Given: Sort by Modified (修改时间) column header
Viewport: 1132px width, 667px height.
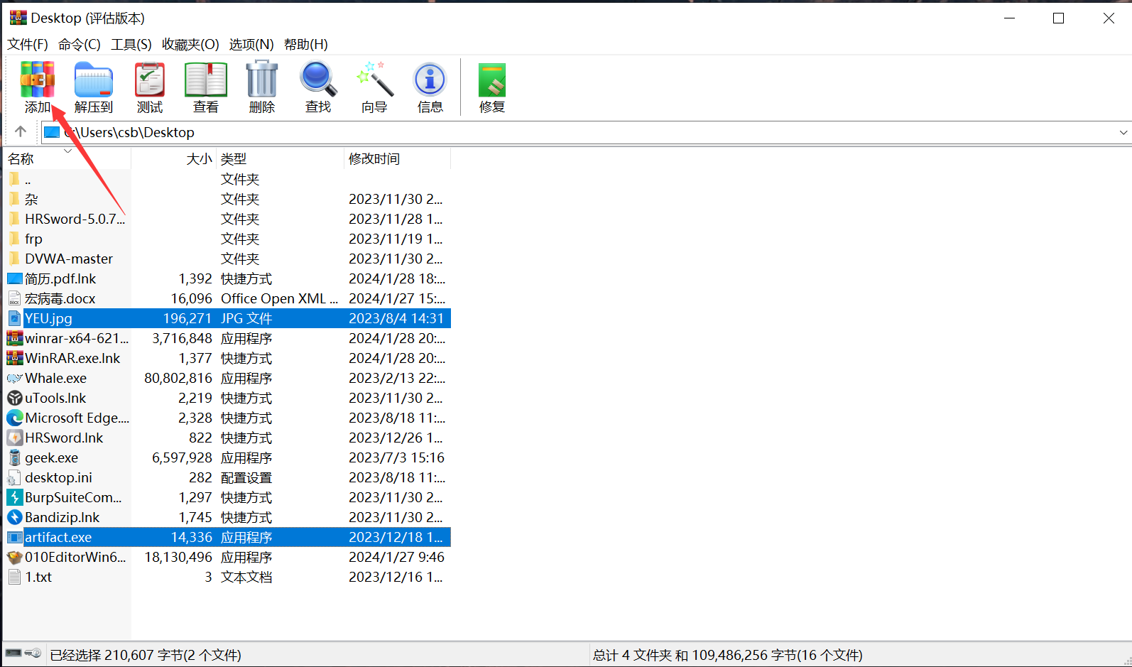Looking at the screenshot, I should [398, 158].
